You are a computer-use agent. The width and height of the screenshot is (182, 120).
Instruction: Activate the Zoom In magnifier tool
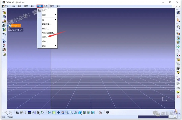tap(67, 112)
